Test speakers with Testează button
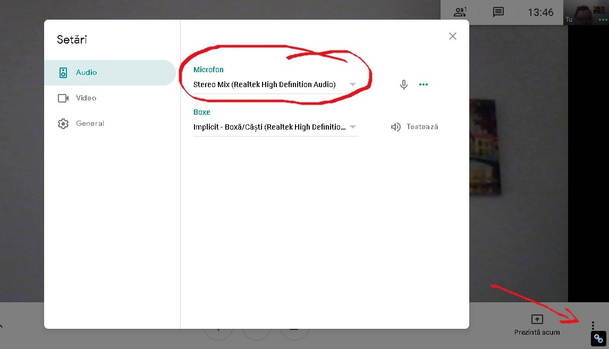 click(x=415, y=127)
